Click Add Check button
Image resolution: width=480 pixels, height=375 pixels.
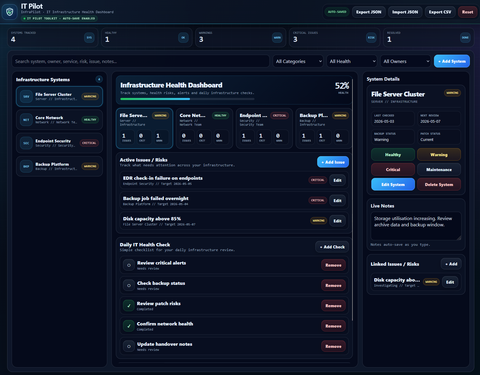click(x=332, y=247)
